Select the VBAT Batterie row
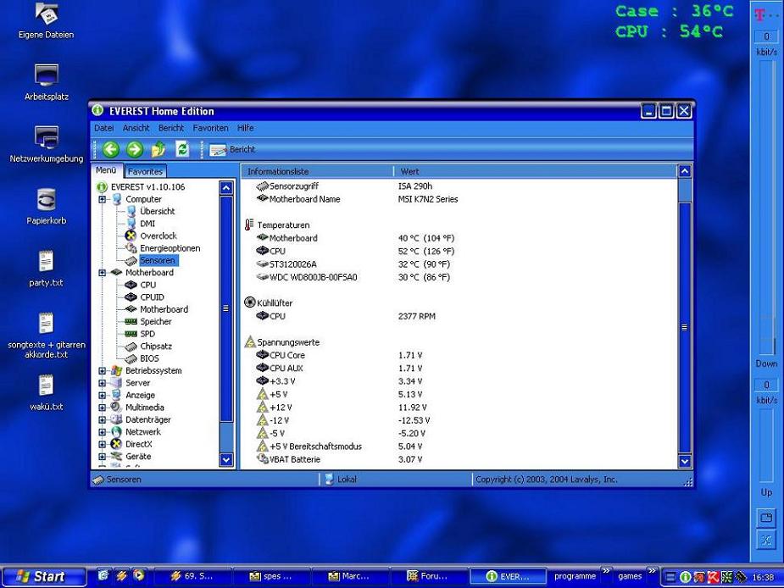 [x=294, y=459]
